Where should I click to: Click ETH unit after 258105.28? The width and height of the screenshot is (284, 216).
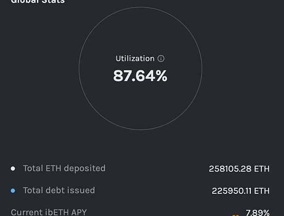click(262, 169)
